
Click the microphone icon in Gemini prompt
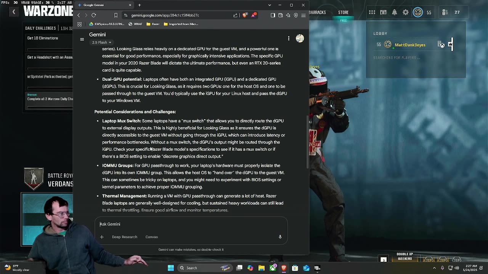[280, 237]
